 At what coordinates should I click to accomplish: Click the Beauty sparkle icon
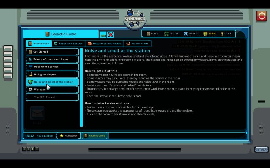[30, 59]
